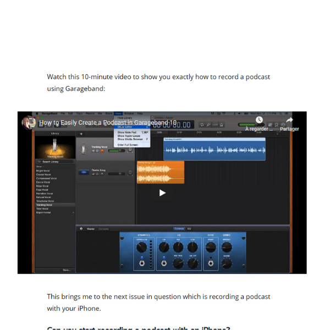Click the metronome icon in GarageBand toolbar
This screenshot has width=330, height=330.
coord(222,125)
